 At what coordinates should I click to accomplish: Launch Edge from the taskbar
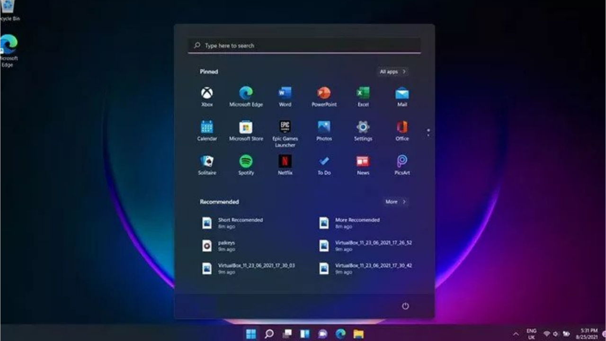point(340,334)
